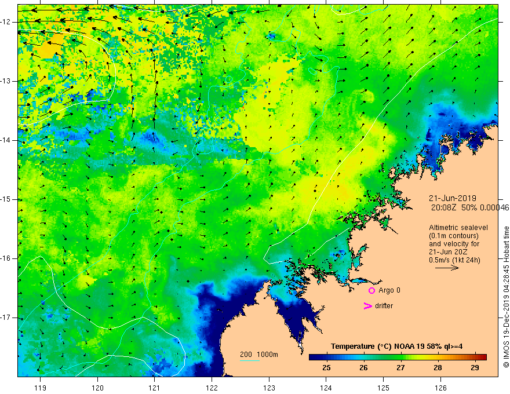Click the velocity scale reference arrow
This screenshot has height=394, width=510.
[x=447, y=268]
